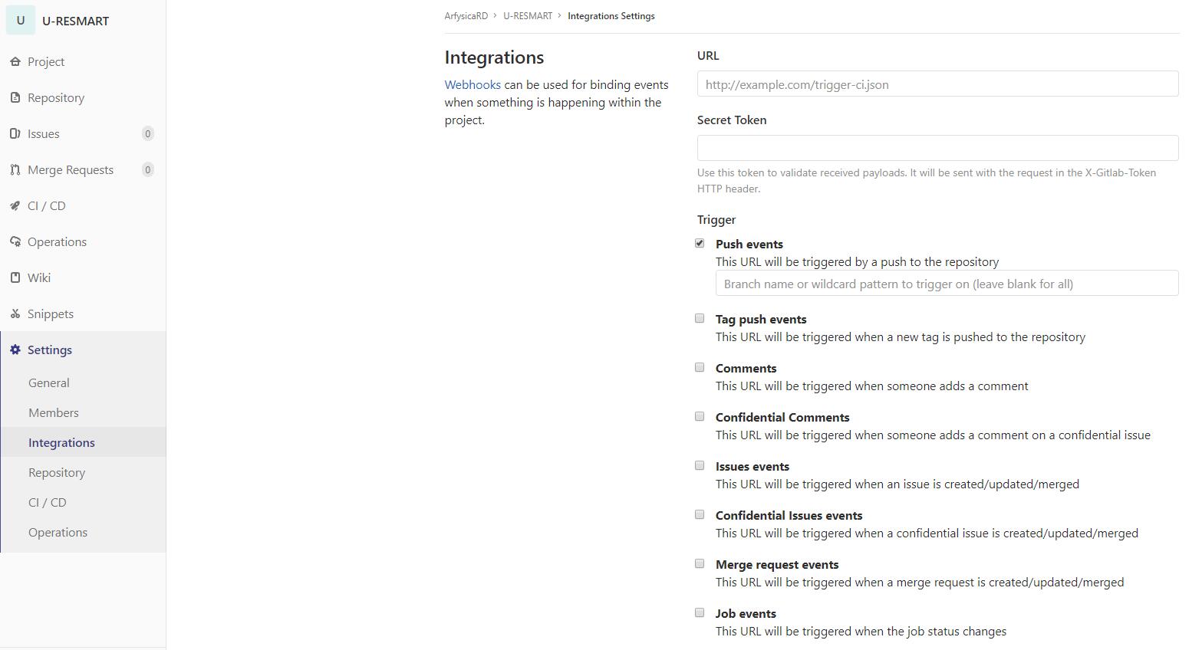Focus the webhook URL input field
The width and height of the screenshot is (1202, 650).
tap(937, 84)
